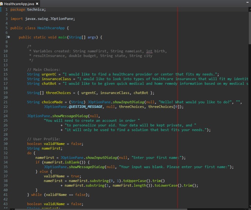Click the 'chatBot' declaration on line 17
The width and height of the screenshot is (251, 210).
(49, 84)
